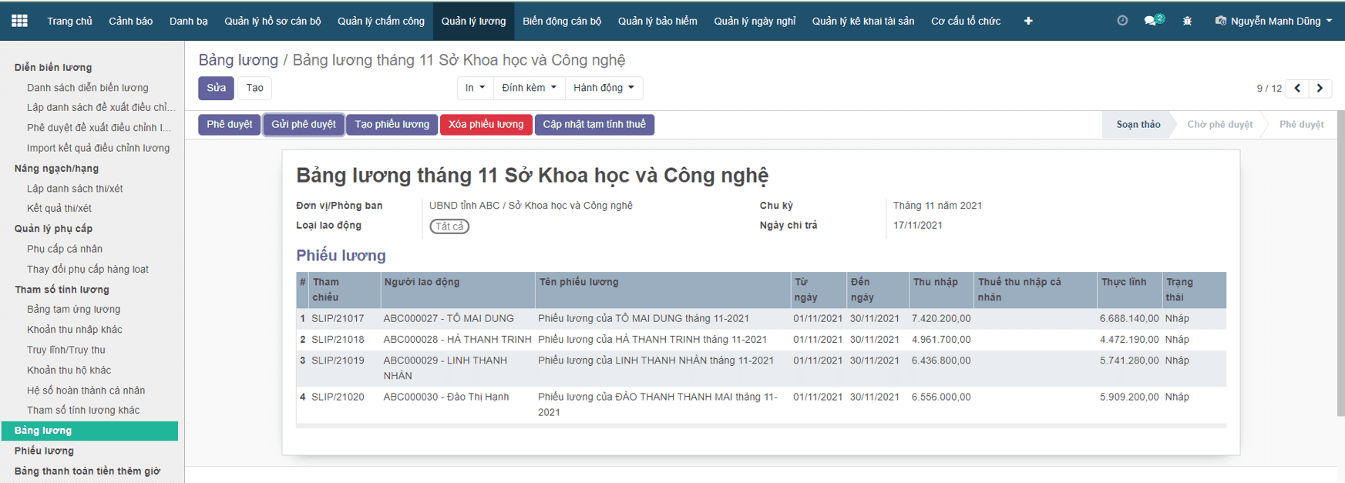1345x483 pixels.
Task: Open the Quản lý chấm công menu
Action: coord(381,21)
